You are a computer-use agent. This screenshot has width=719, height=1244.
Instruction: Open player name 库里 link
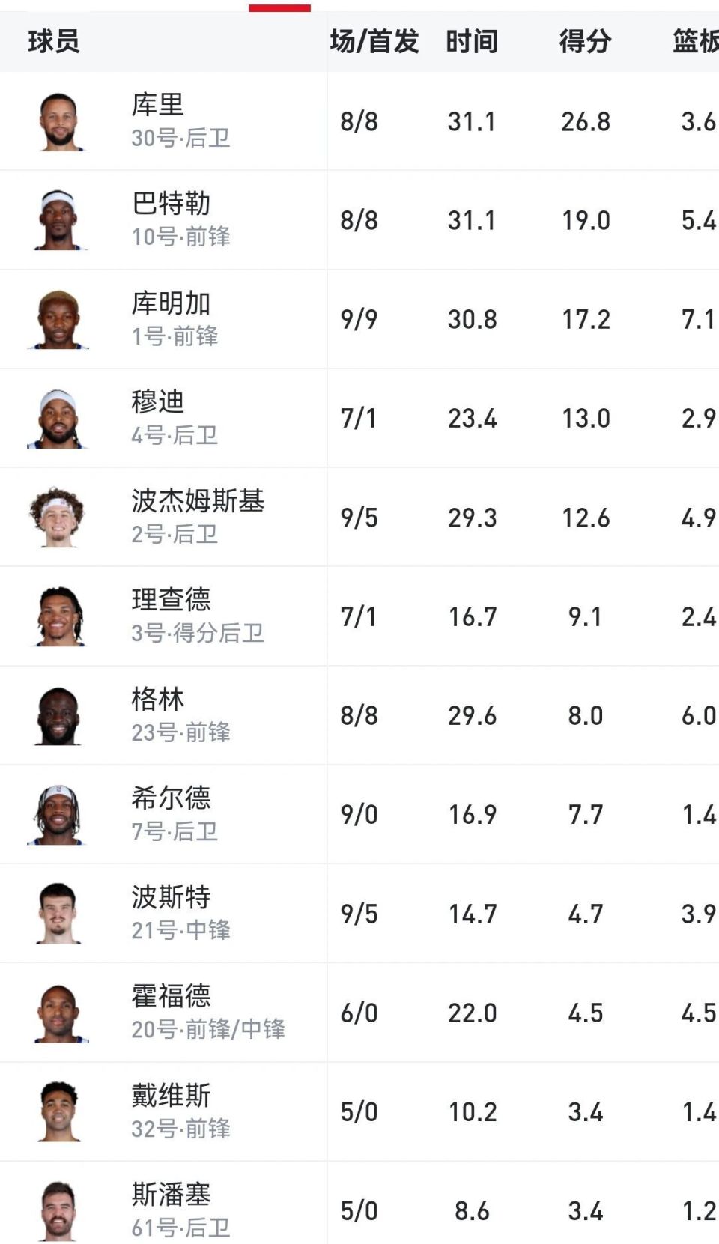click(158, 105)
